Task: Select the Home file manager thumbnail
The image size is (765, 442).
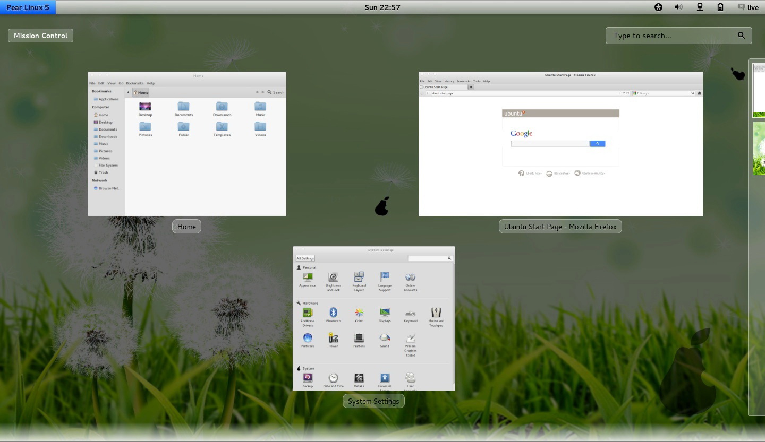Action: click(186, 144)
